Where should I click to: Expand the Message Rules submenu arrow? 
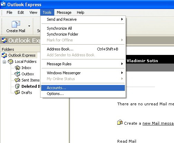coord(122,64)
